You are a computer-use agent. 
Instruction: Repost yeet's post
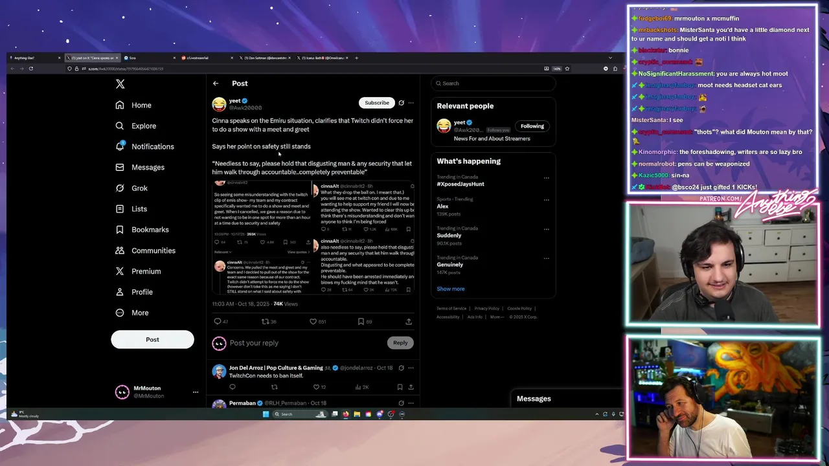(x=265, y=321)
